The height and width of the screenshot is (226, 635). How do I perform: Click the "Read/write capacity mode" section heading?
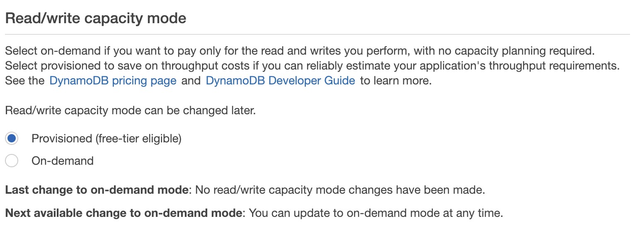coord(95,19)
